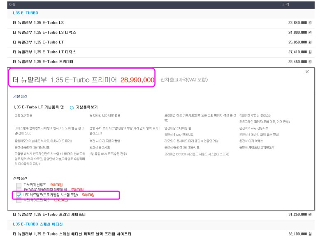Expand the 스페셜 에디션 퍼펙트 블랙 row

tap(161, 234)
